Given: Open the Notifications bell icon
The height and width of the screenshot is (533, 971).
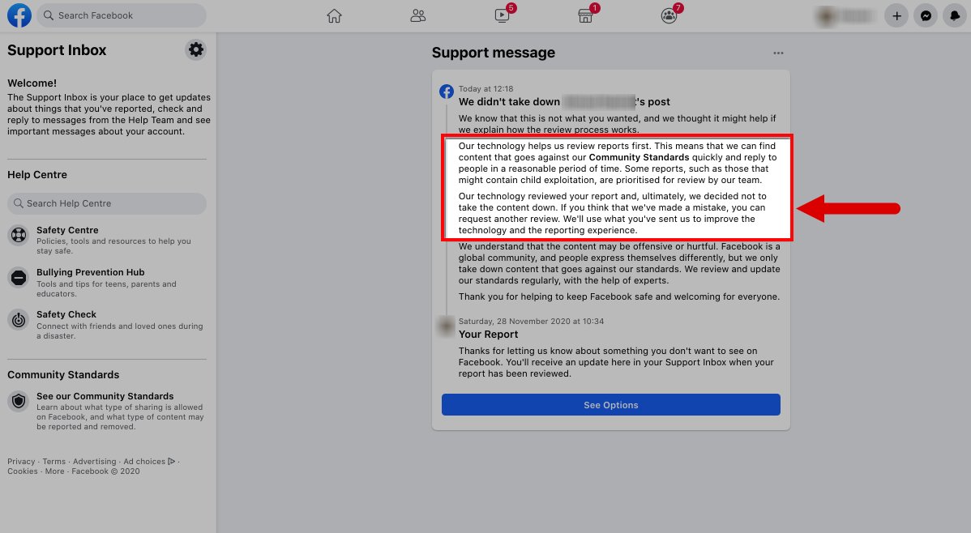Looking at the screenshot, I should [955, 16].
